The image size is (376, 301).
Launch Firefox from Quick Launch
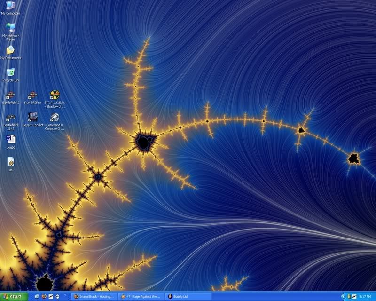[44, 296]
